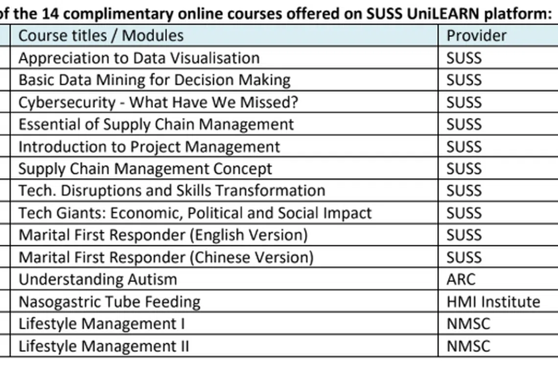
Task: Select "Nasogastric Tube Feeding" course cell
Action: pos(110,302)
